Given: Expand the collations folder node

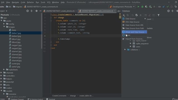Looking at the screenshot, I should [x=125, y=50].
